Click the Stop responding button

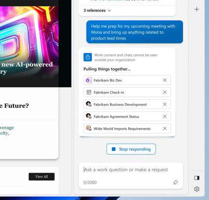(131, 149)
